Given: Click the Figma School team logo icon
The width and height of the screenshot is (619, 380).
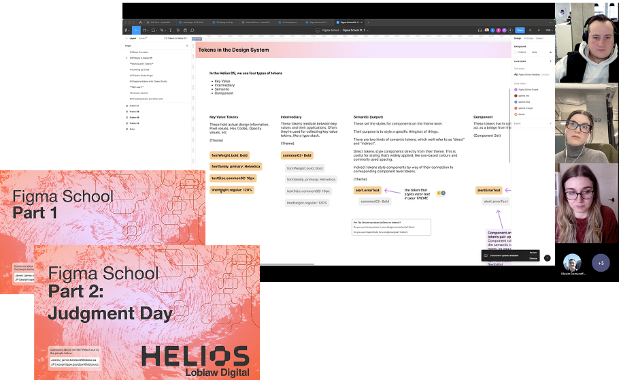Looking at the screenshot, I should click(x=318, y=31).
